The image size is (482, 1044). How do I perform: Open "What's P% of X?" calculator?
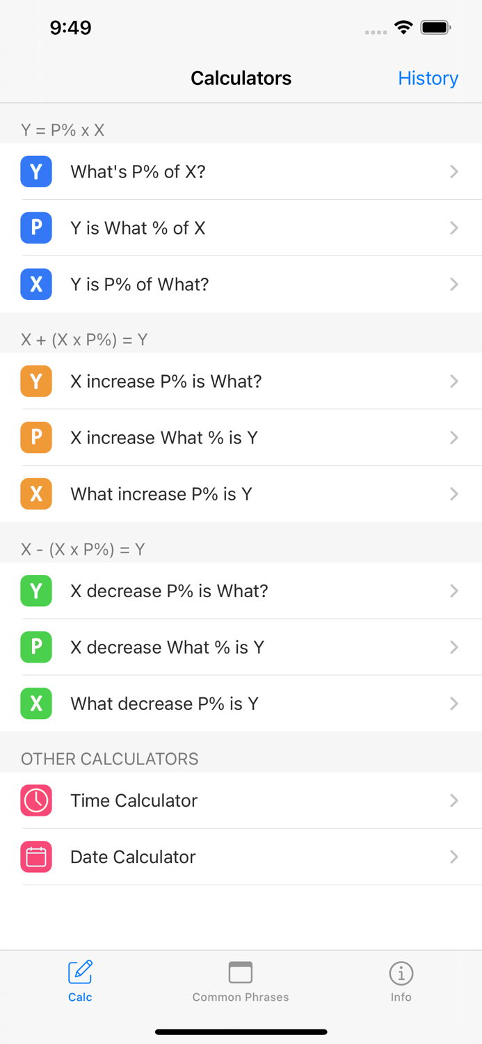(241, 171)
